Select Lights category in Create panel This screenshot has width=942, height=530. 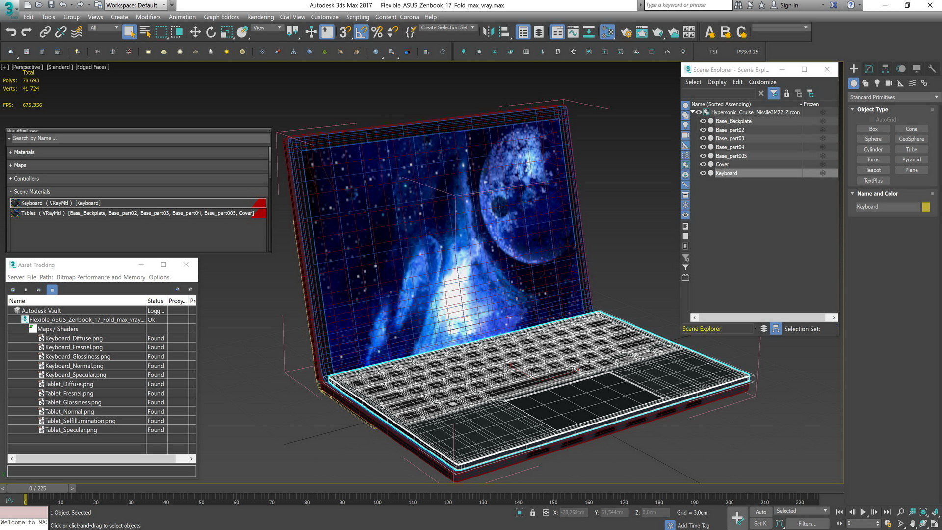(x=877, y=83)
